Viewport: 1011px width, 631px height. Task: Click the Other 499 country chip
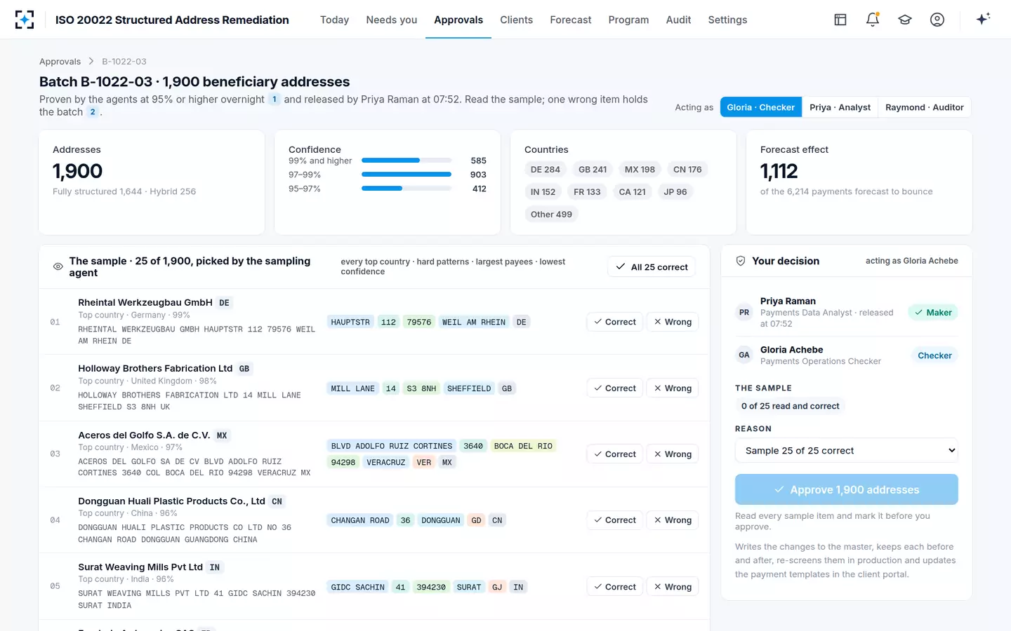pos(551,215)
